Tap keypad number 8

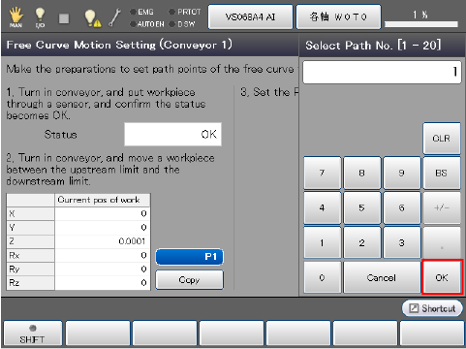[x=361, y=173]
